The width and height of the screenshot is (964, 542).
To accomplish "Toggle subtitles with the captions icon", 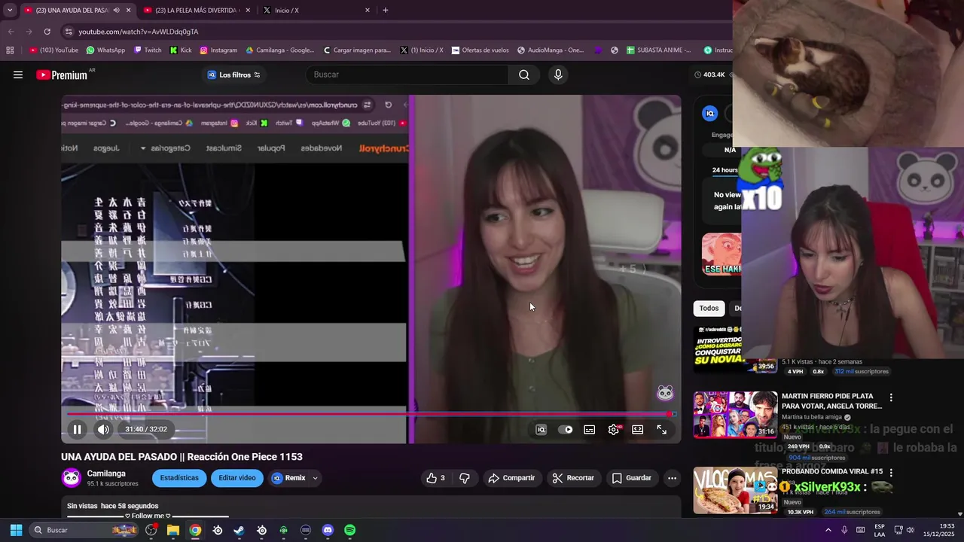I will point(590,429).
